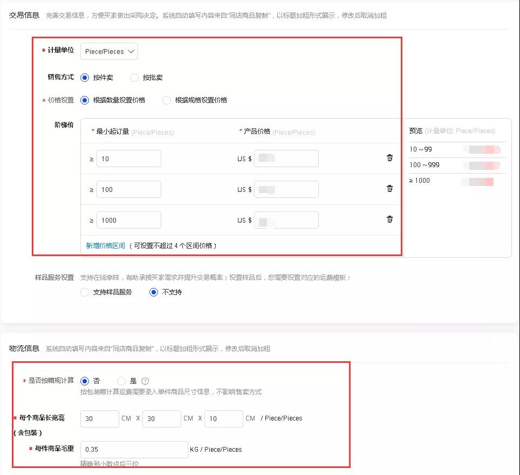Enable 支持样品服务 sample service
The width and height of the screenshot is (520, 475).
coord(85,292)
